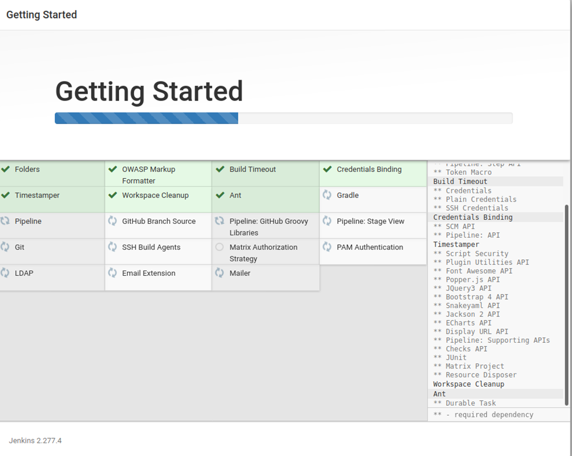Click the refresh icon next to Pipeline

pos(5,220)
